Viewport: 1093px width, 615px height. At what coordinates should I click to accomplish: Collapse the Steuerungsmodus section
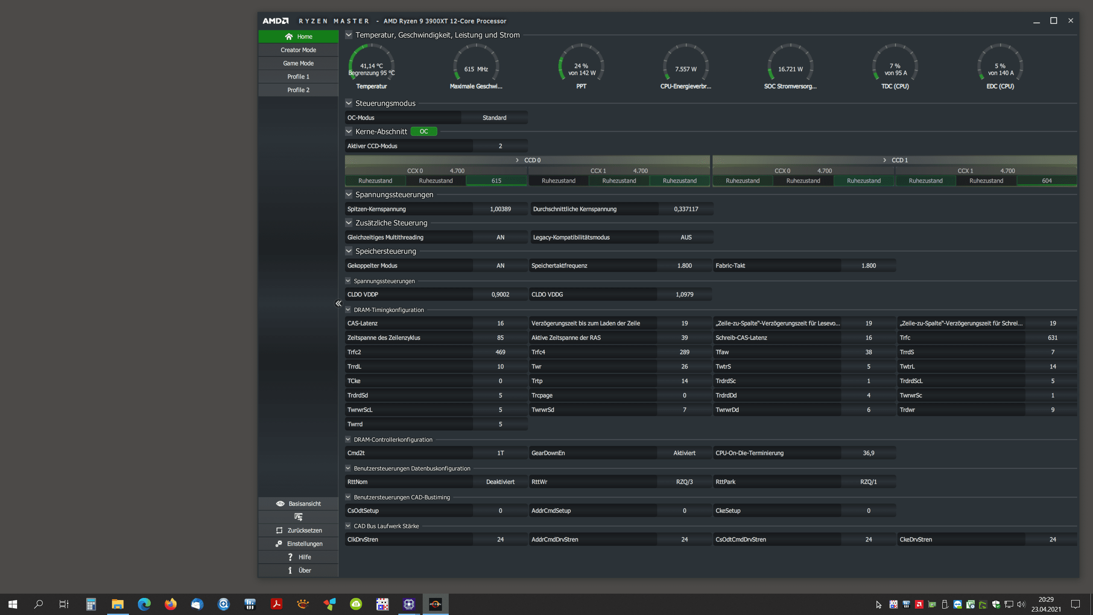349,103
